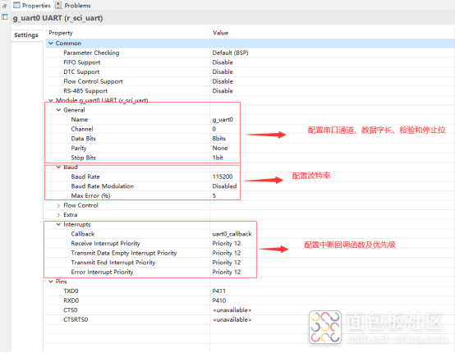Image resolution: width=455 pixels, height=353 pixels.
Task: Change RS-485 Support Disable value
Action: (x=223, y=91)
